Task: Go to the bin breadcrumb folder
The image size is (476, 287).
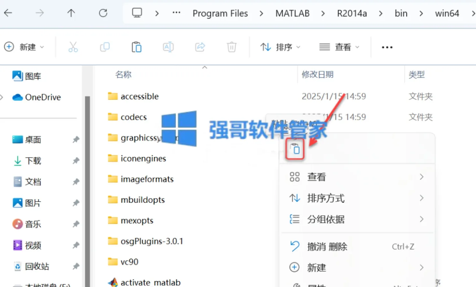Action: 401,13
